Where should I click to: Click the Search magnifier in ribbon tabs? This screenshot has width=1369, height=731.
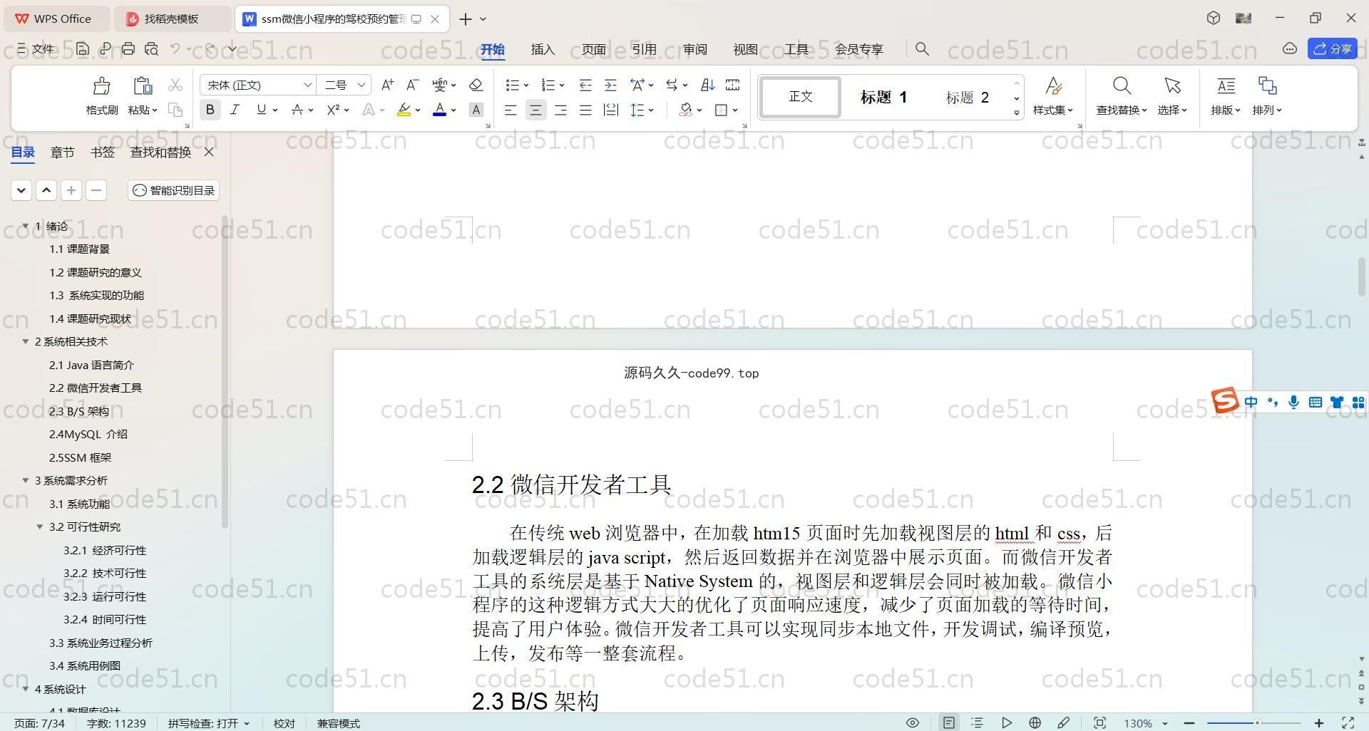(x=922, y=48)
